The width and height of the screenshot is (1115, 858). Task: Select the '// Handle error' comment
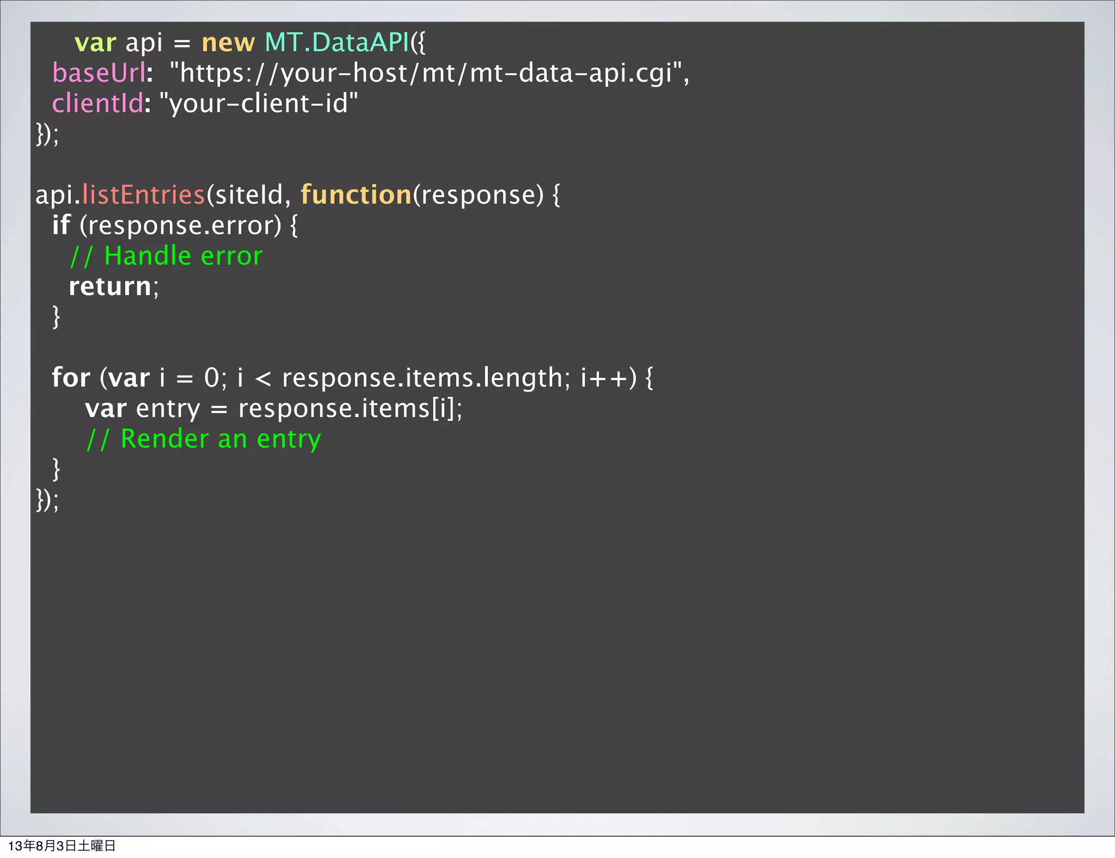coord(167,256)
